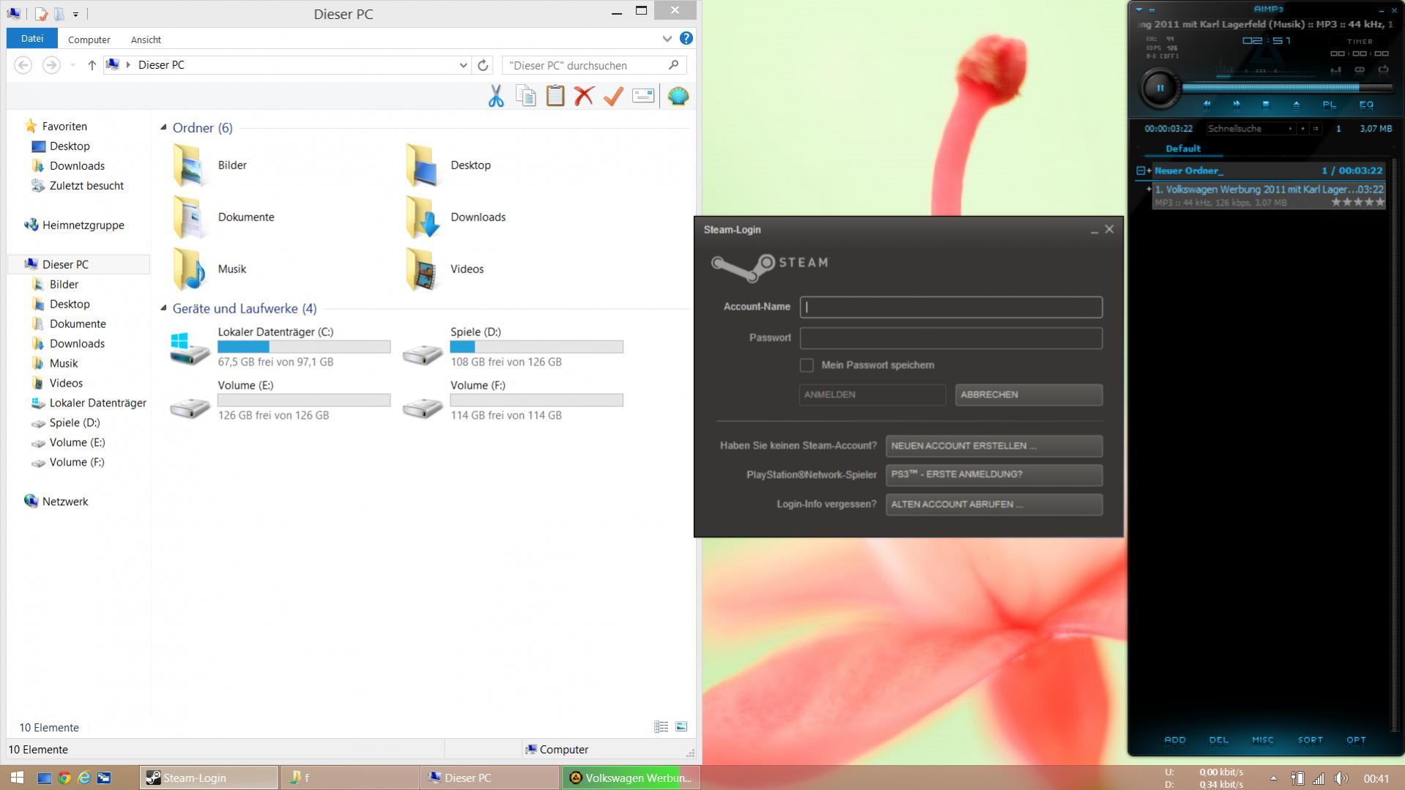The height and width of the screenshot is (790, 1405).
Task: Toggle the visualization bars button in AIMP3
Action: pyautogui.click(x=1335, y=70)
